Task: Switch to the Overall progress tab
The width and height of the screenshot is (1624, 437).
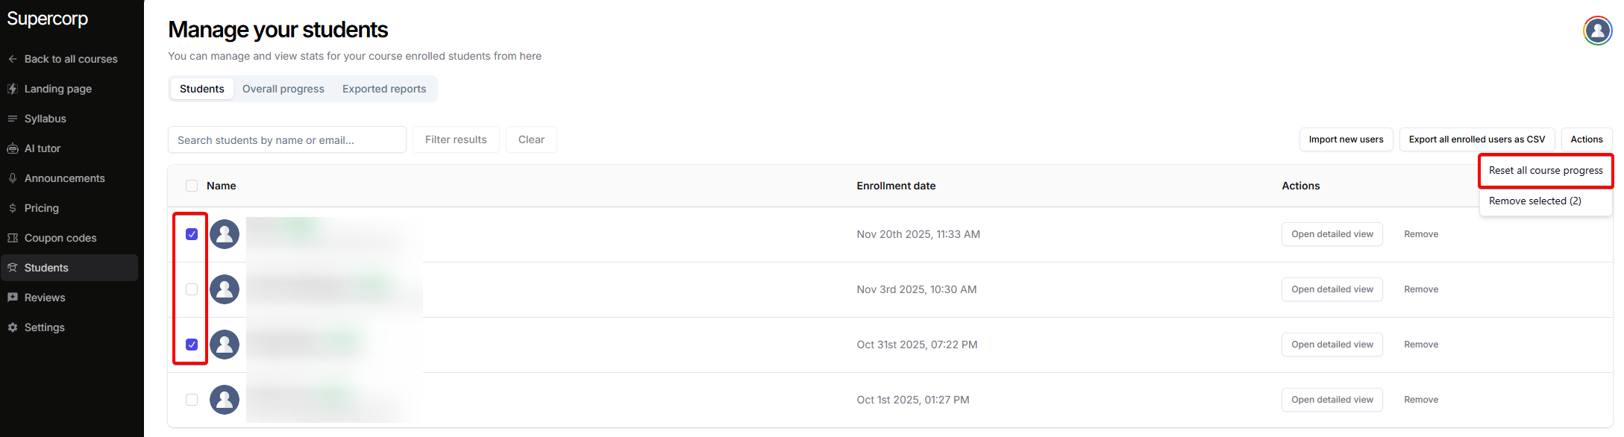Action: [x=283, y=89]
